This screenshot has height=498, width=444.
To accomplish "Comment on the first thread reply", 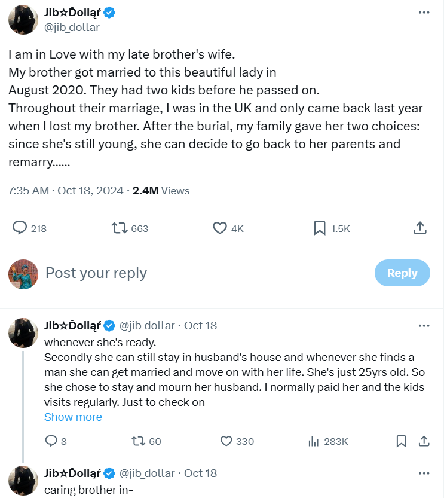I will (51, 441).
